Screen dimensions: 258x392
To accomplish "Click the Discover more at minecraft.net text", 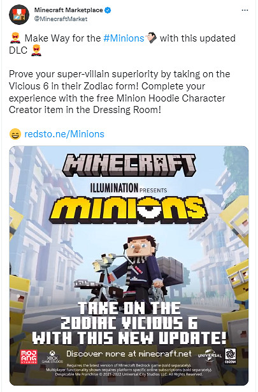I will pos(129,354).
